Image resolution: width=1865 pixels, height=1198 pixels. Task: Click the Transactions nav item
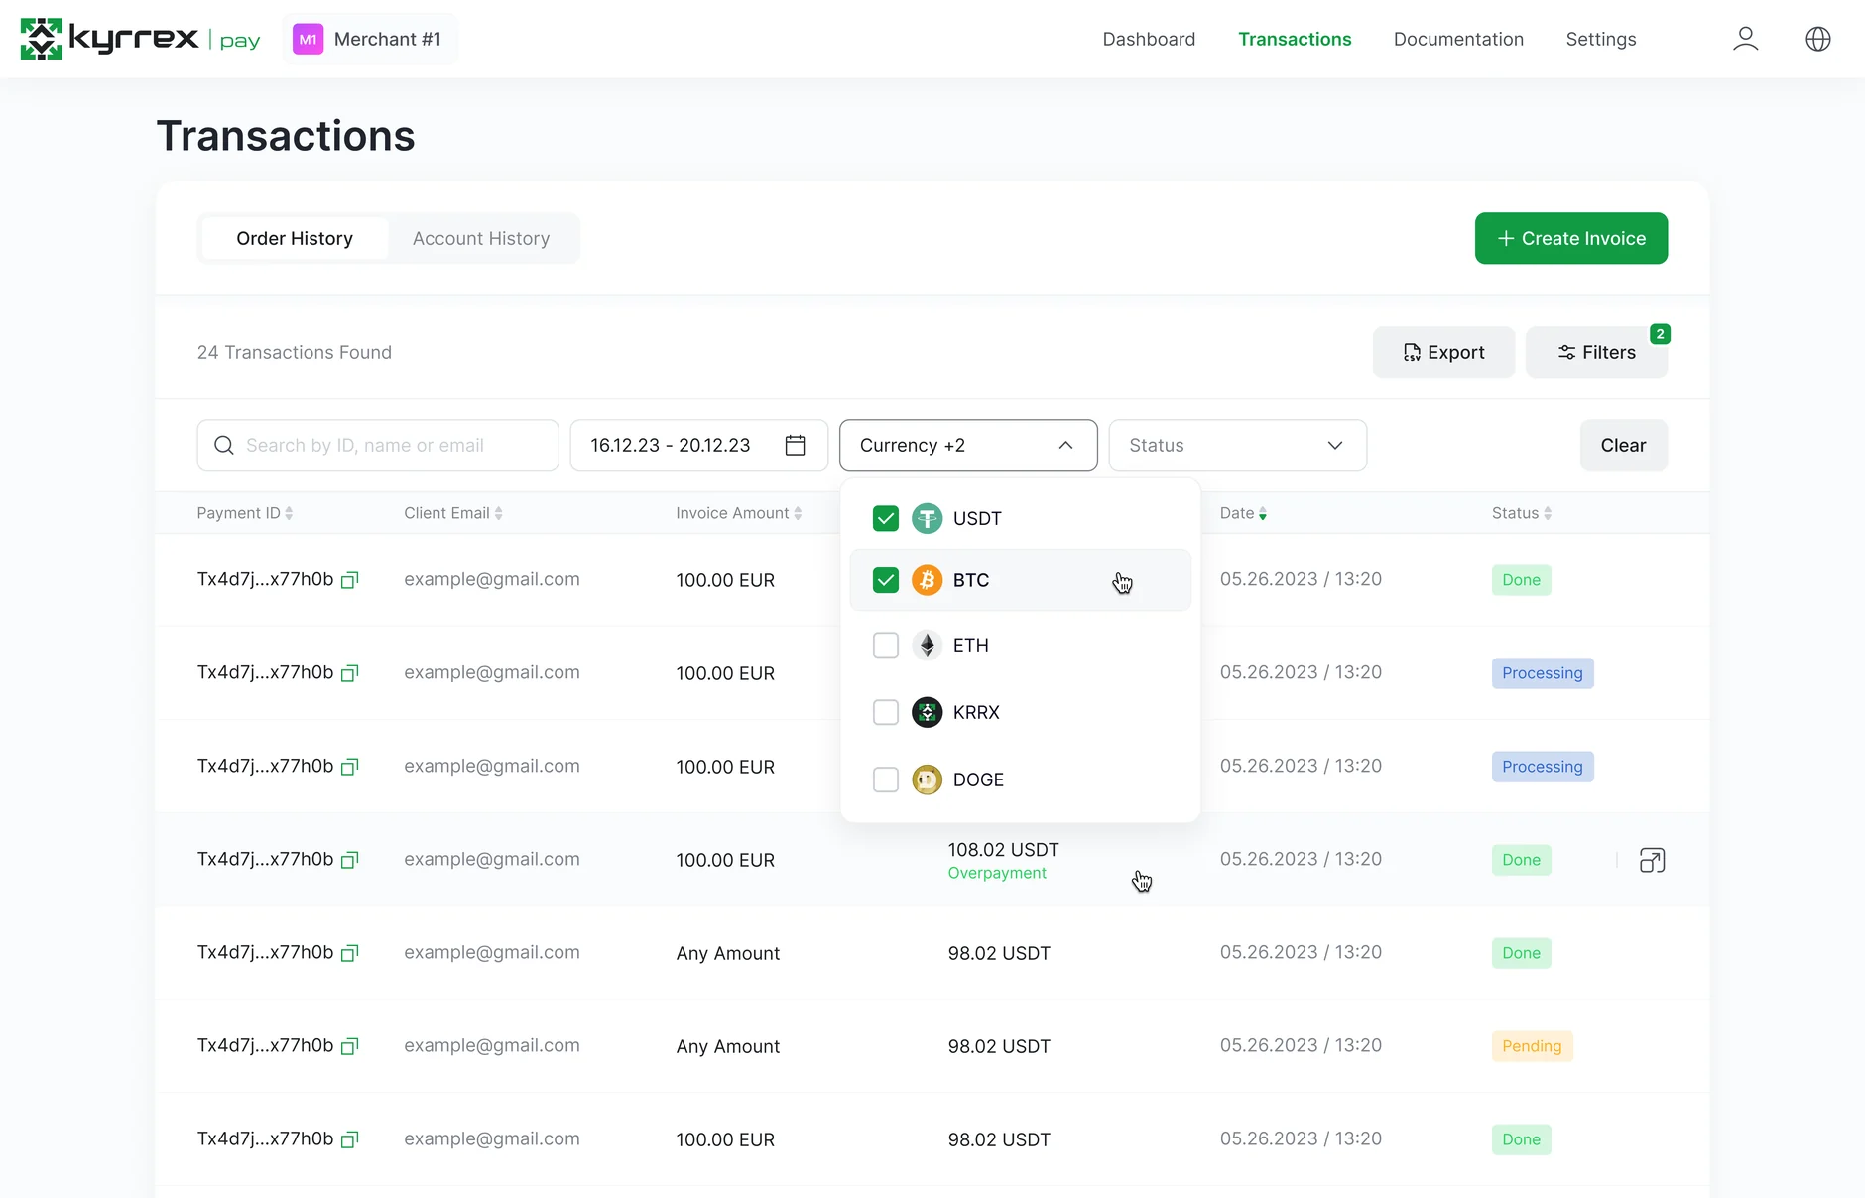click(1294, 39)
